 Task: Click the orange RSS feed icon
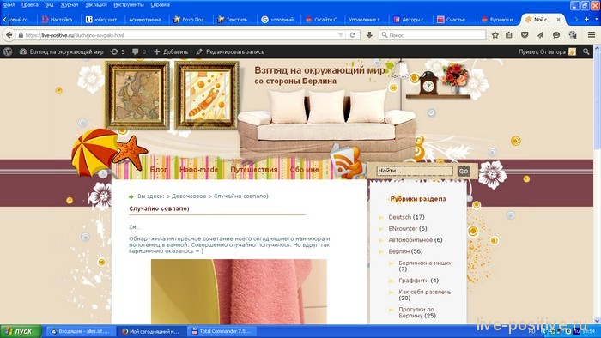[347, 162]
